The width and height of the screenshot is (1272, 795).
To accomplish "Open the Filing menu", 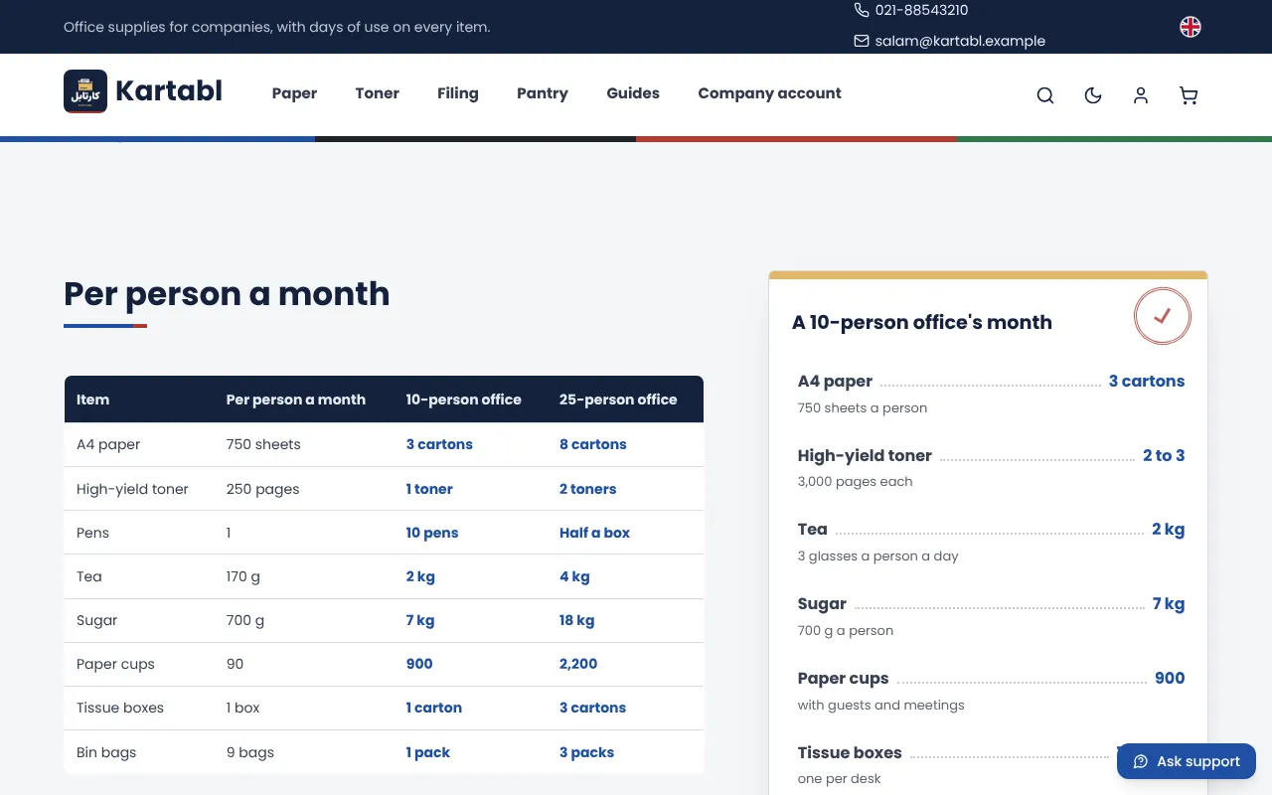I will pos(458,93).
